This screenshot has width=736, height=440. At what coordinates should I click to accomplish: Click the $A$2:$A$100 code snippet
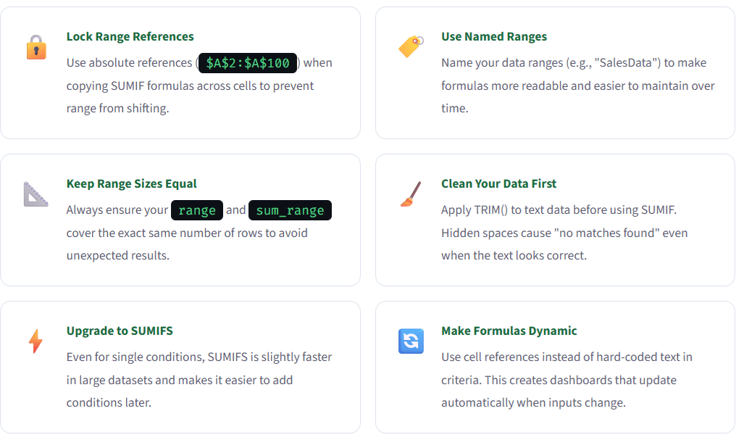click(248, 63)
